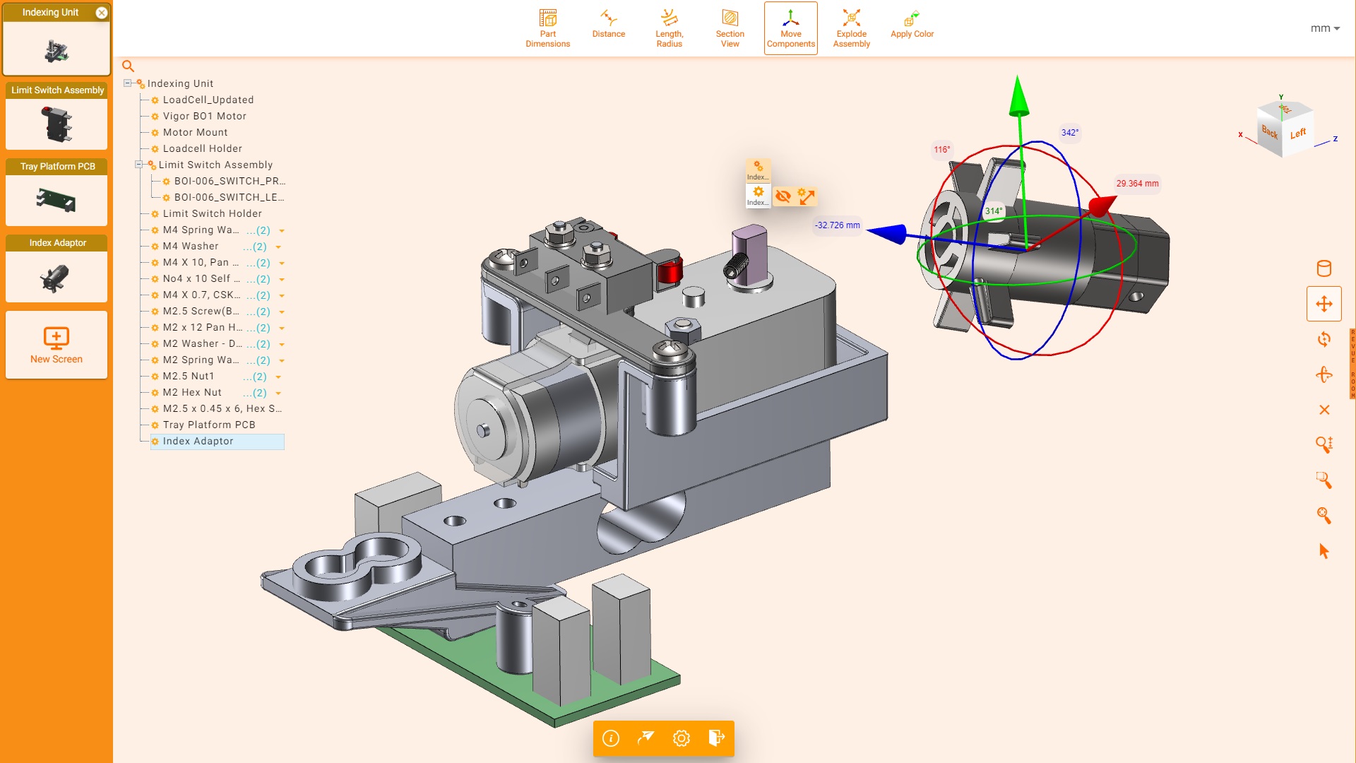The image size is (1356, 763).
Task: Open the mm units dropdown
Action: point(1325,28)
